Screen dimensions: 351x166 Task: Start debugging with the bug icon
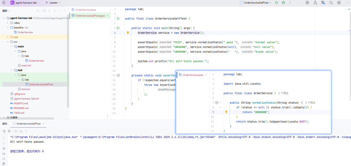283,3
